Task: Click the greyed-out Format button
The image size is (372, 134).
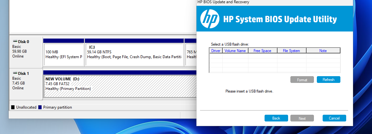Action: [x=302, y=80]
